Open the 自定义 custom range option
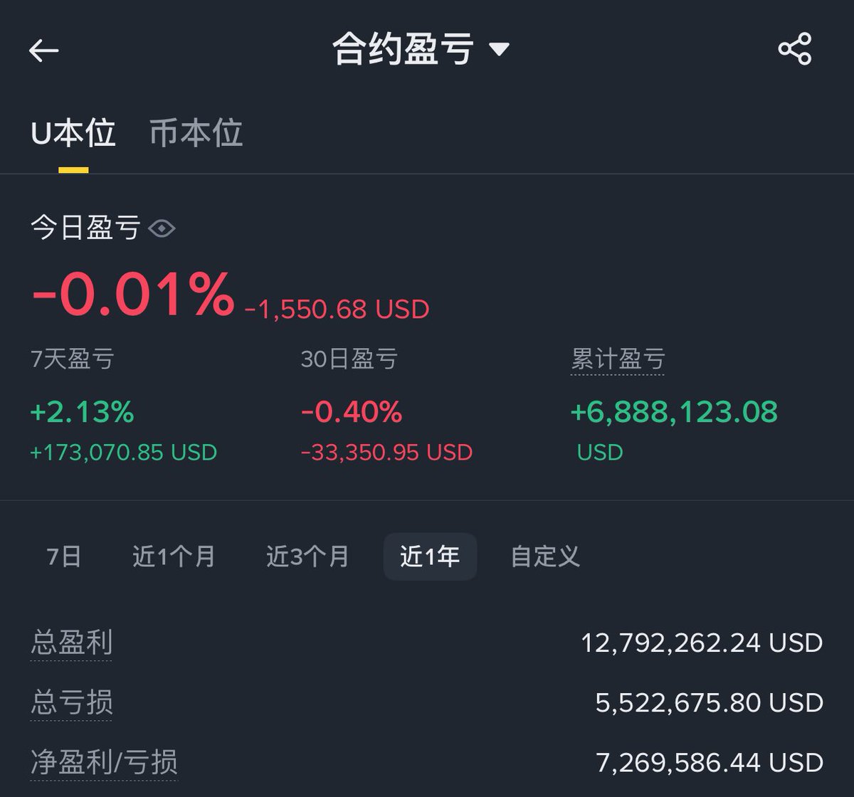Image resolution: width=854 pixels, height=797 pixels. [545, 556]
